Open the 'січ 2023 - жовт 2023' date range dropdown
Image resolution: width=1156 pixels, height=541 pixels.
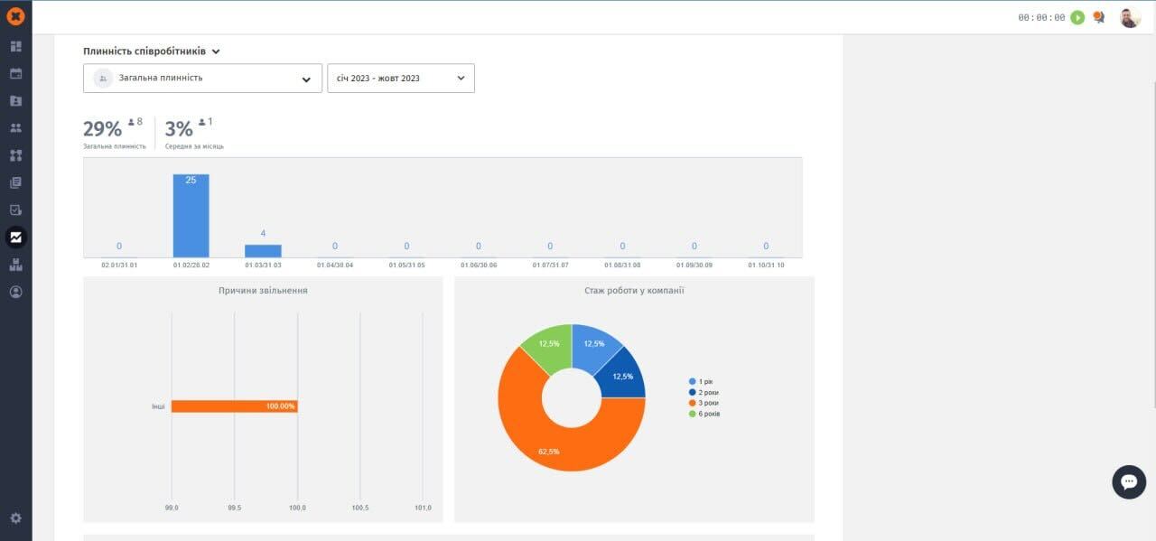point(400,79)
